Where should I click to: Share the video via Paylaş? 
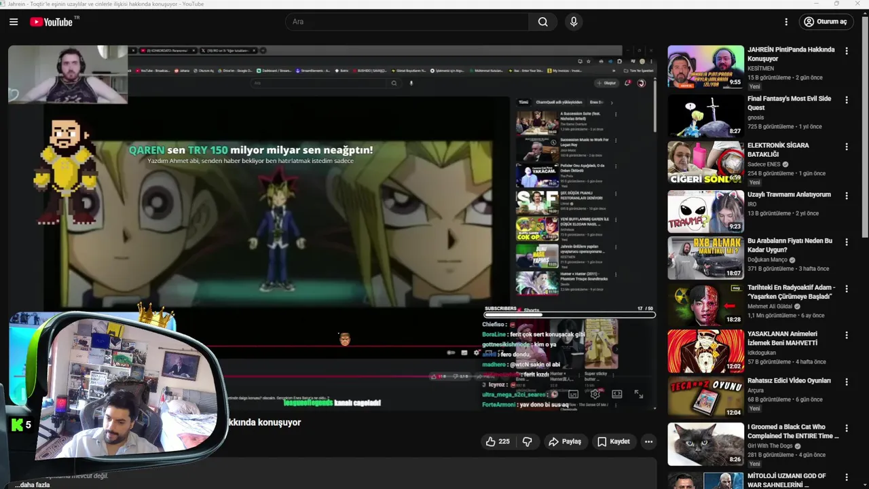click(x=565, y=441)
